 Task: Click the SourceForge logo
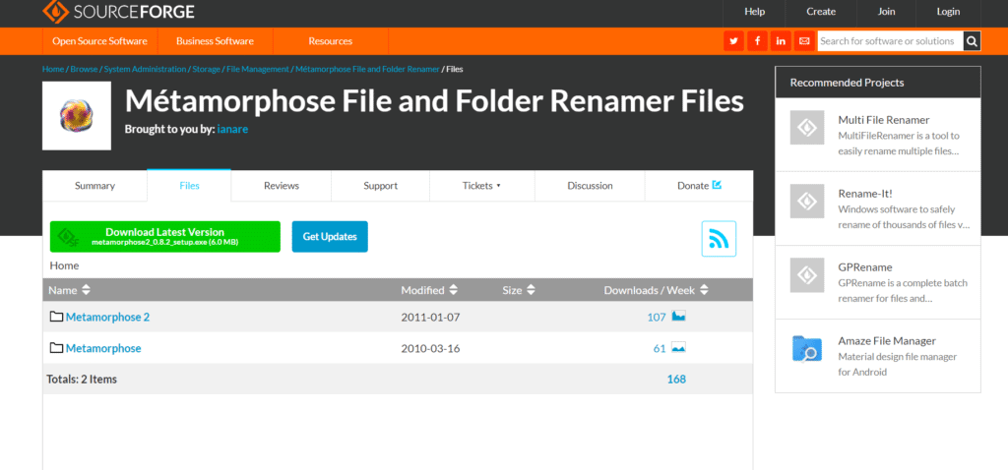pos(118,11)
